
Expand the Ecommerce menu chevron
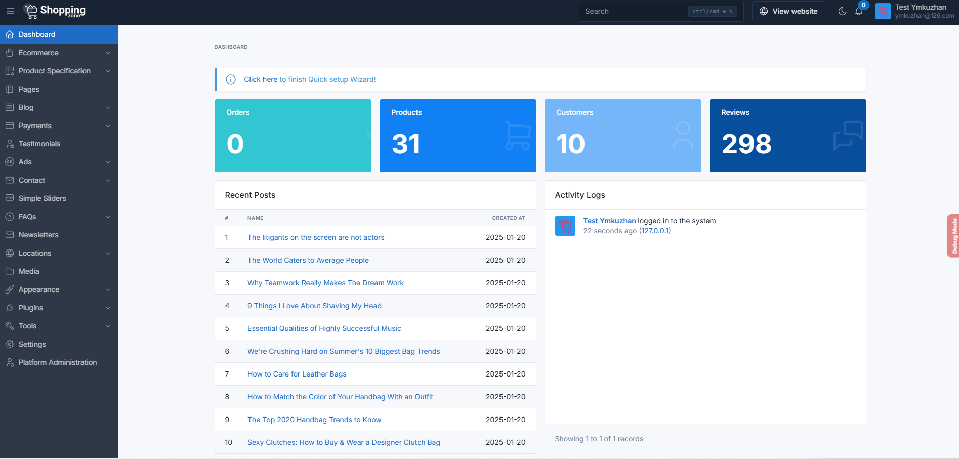108,53
